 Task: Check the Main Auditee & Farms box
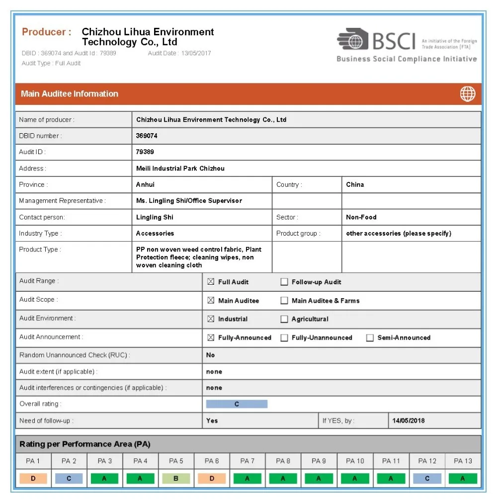(x=284, y=300)
